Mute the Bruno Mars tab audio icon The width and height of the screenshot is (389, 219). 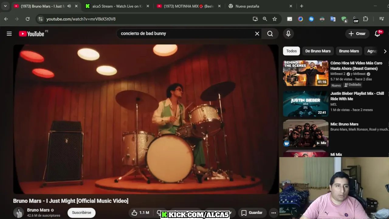[69, 6]
